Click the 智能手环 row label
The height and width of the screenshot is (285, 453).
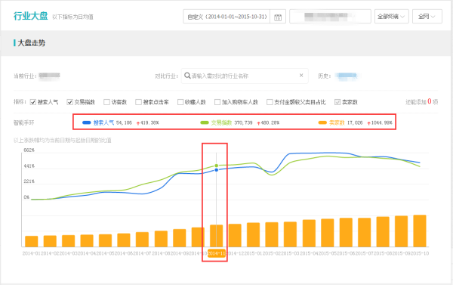click(x=23, y=122)
